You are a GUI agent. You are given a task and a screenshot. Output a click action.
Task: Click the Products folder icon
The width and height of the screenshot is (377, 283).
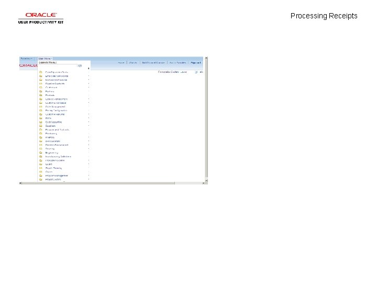pos(41,95)
